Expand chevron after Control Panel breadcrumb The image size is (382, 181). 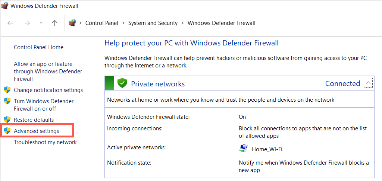coord(123,23)
